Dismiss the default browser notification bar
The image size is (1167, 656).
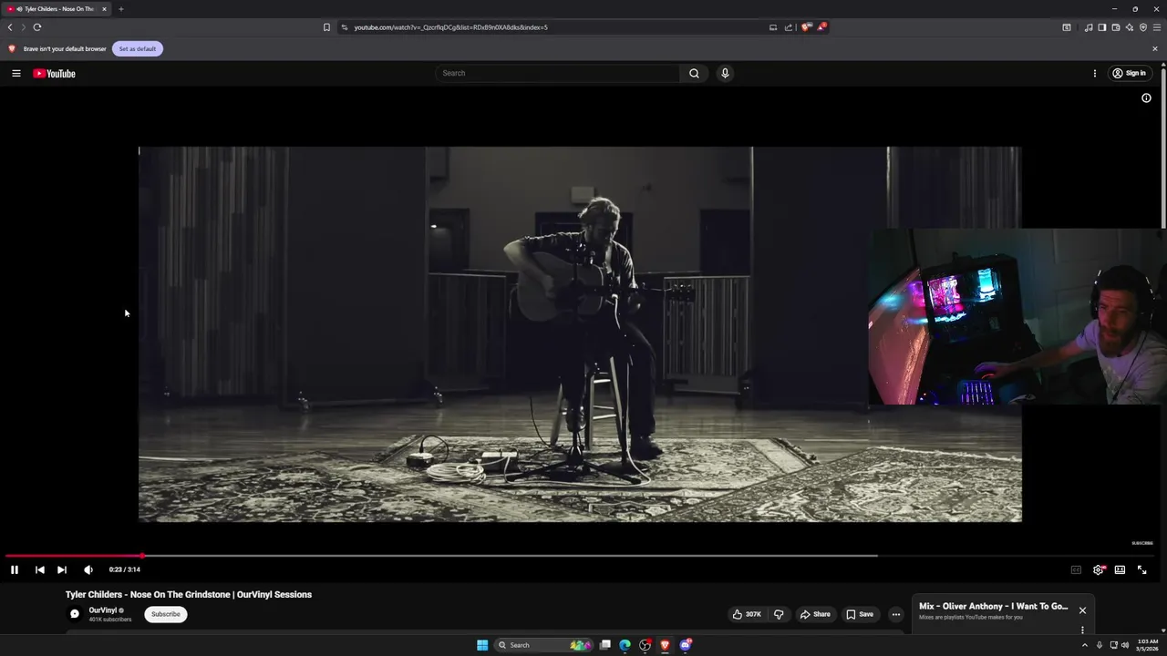[x=1155, y=48]
